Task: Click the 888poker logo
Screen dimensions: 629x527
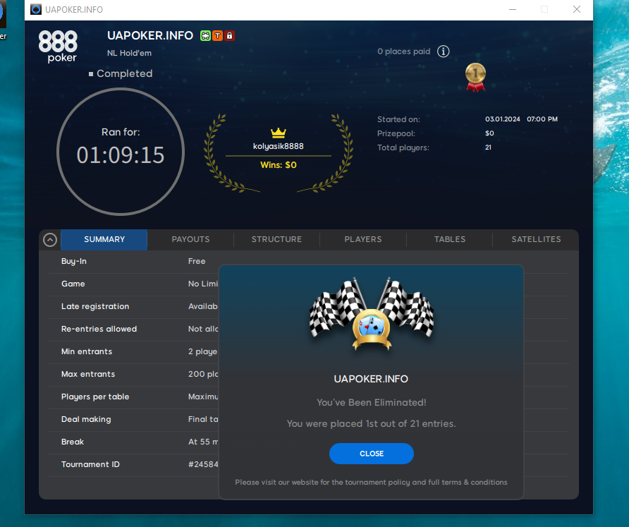Action: (x=58, y=47)
